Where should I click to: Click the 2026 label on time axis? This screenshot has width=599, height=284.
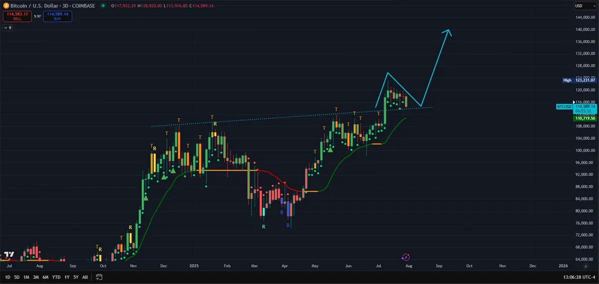tap(563, 266)
